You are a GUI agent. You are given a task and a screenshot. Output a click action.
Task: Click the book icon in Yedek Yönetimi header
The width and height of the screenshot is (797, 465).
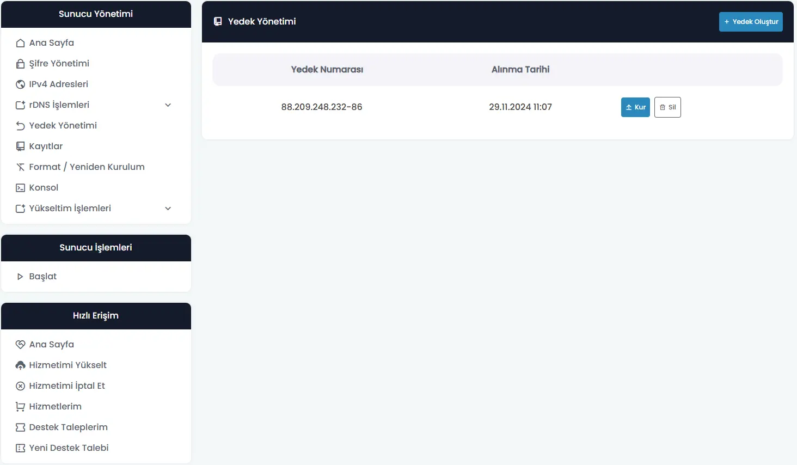click(218, 22)
